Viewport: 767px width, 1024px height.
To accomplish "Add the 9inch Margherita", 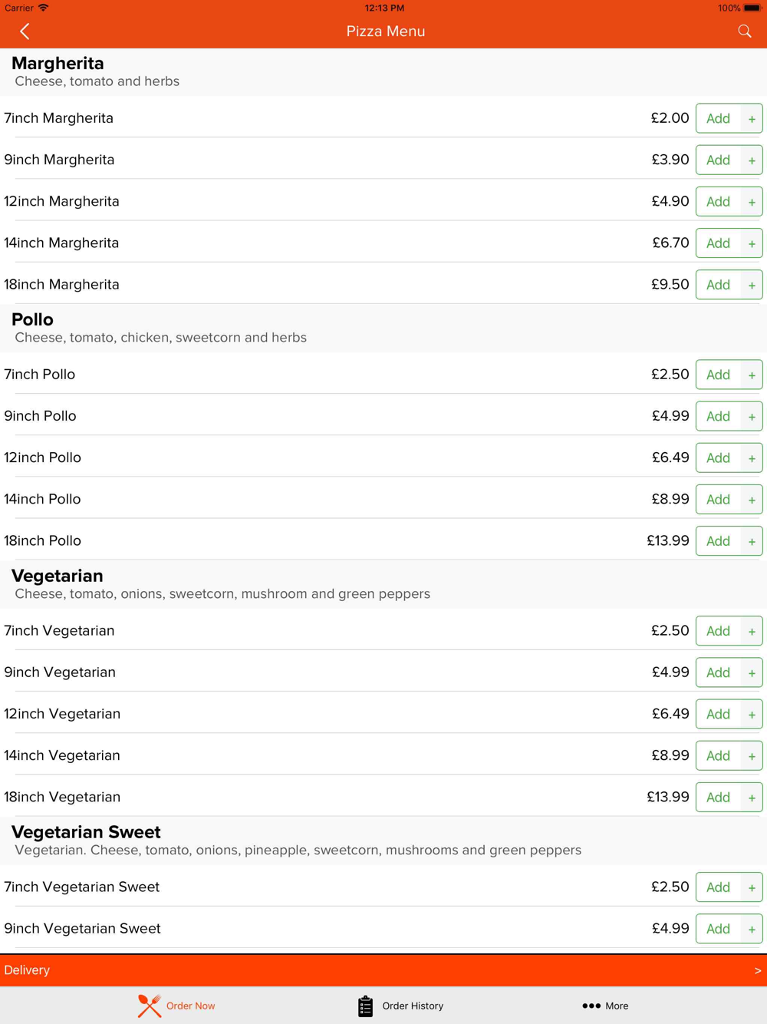I will (719, 160).
